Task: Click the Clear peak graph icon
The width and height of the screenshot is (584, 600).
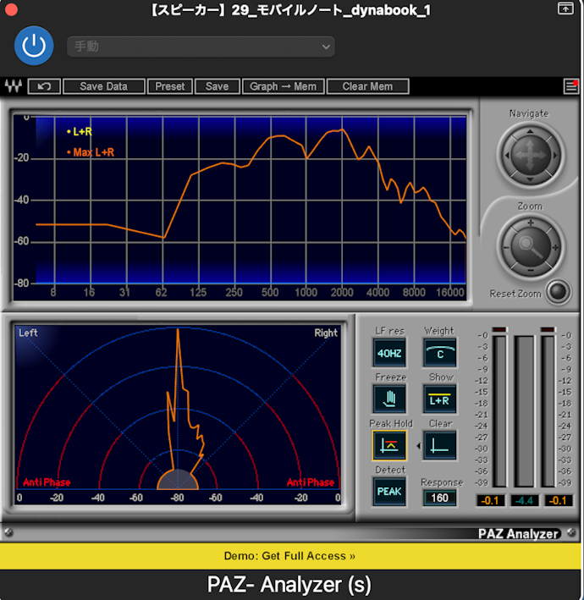Action: pos(440,445)
